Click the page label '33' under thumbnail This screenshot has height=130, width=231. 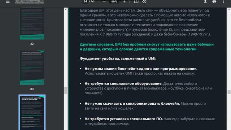click(32, 89)
